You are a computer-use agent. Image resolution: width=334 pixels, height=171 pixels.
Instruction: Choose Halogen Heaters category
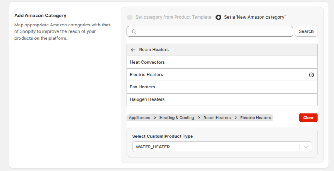tap(222, 100)
